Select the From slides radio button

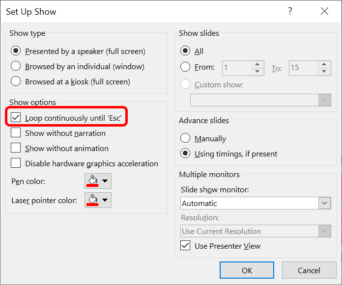coord(186,67)
